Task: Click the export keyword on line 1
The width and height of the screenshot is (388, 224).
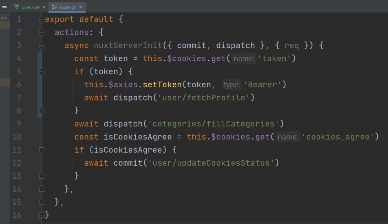Action: click(60, 19)
